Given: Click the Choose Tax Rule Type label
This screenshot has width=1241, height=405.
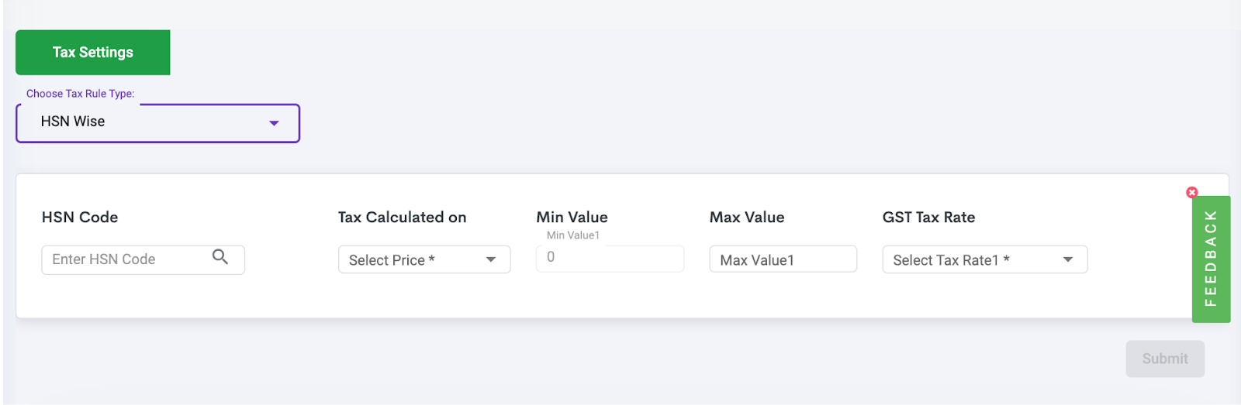Looking at the screenshot, I should [81, 94].
